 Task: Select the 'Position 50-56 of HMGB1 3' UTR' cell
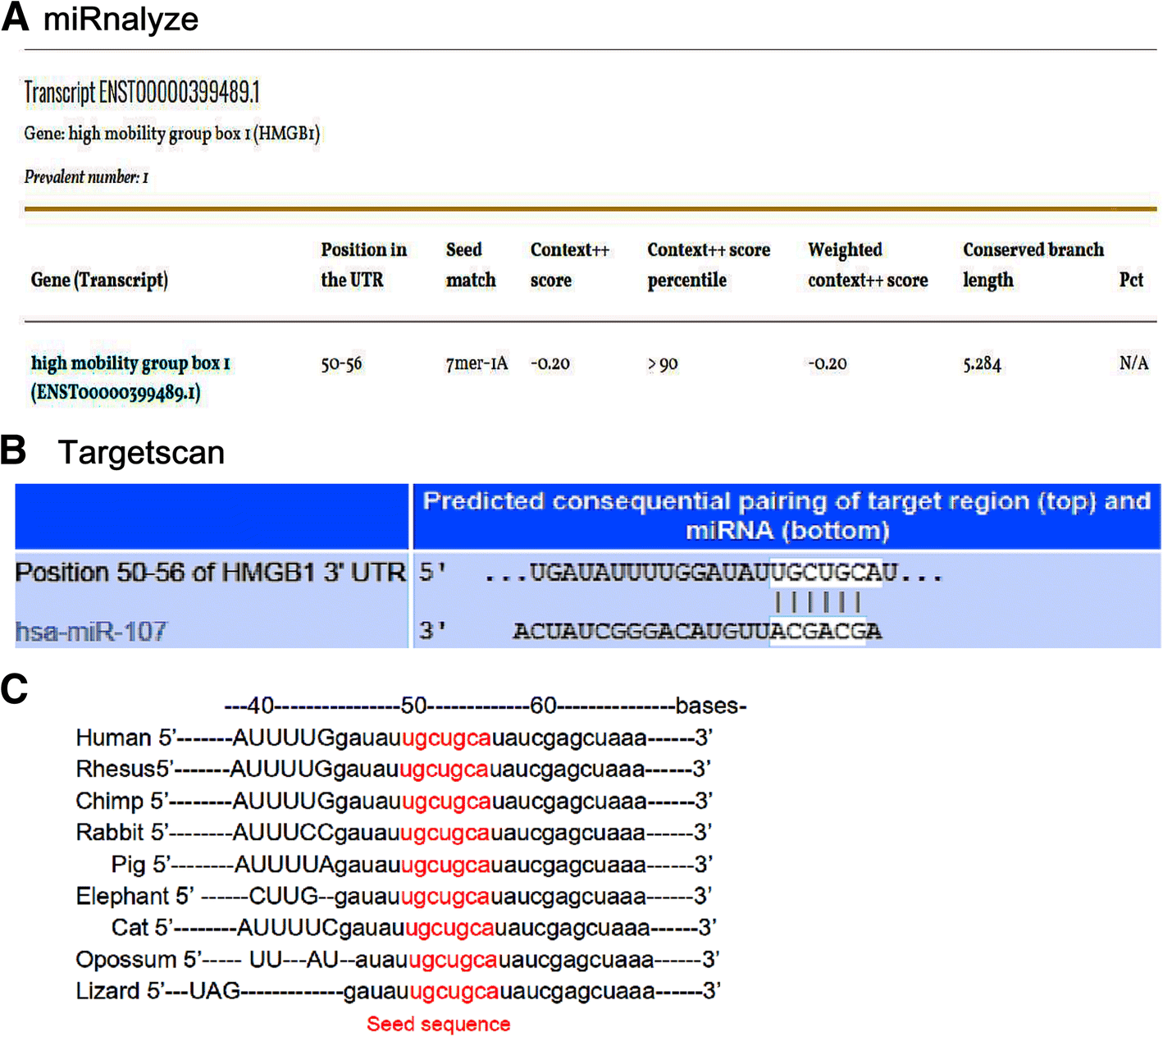point(211,572)
